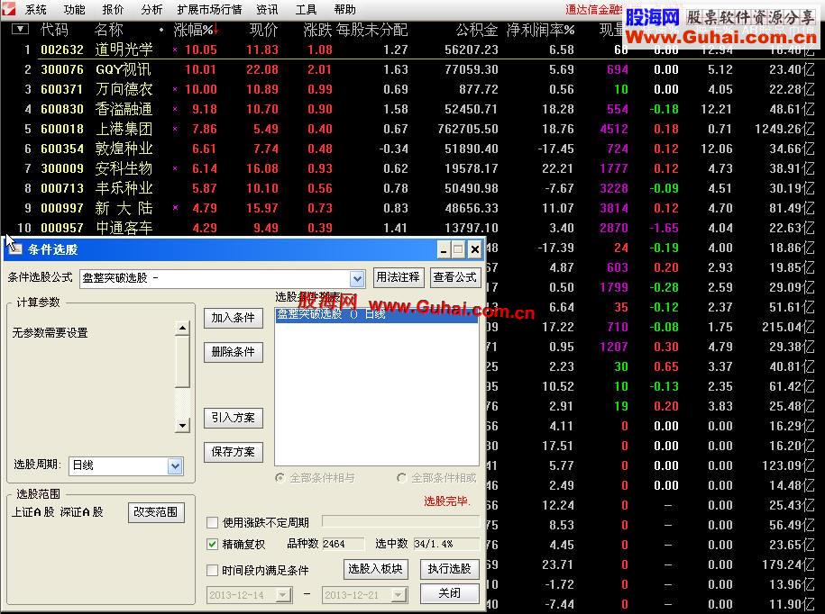Minimize the 条件选股 dialog
This screenshot has width=825, height=614.
tap(444, 249)
